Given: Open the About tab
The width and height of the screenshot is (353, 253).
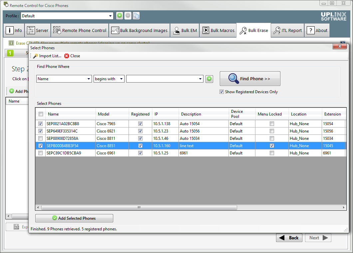Looking at the screenshot, I should pyautogui.click(x=317, y=30).
